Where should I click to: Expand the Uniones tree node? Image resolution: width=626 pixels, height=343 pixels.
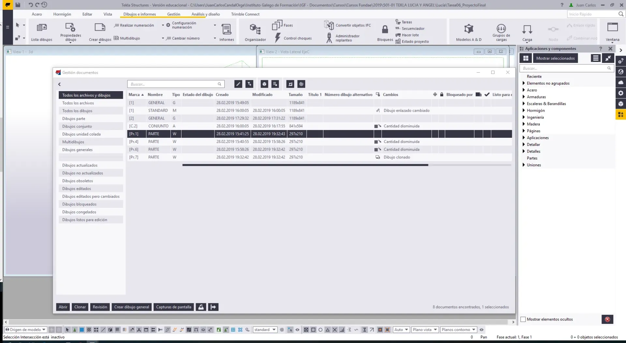[524, 165]
